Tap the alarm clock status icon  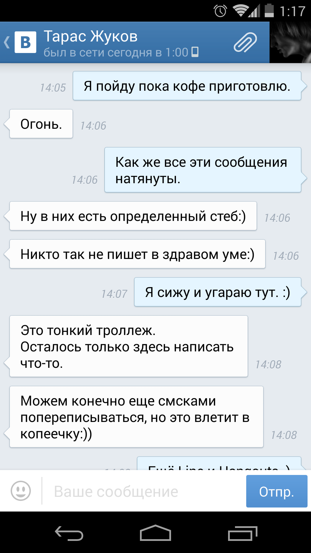coord(220,11)
